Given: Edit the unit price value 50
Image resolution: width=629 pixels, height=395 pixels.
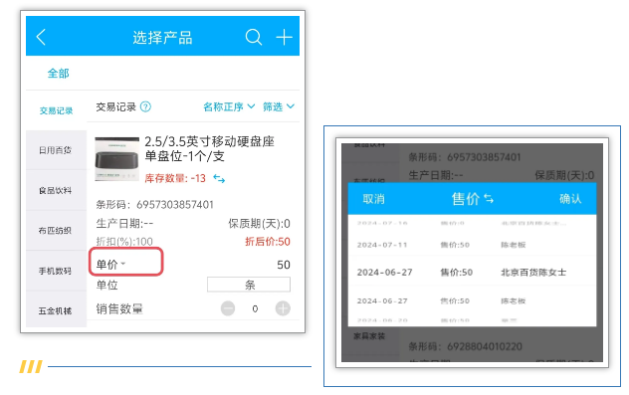Looking at the screenshot, I should [284, 265].
